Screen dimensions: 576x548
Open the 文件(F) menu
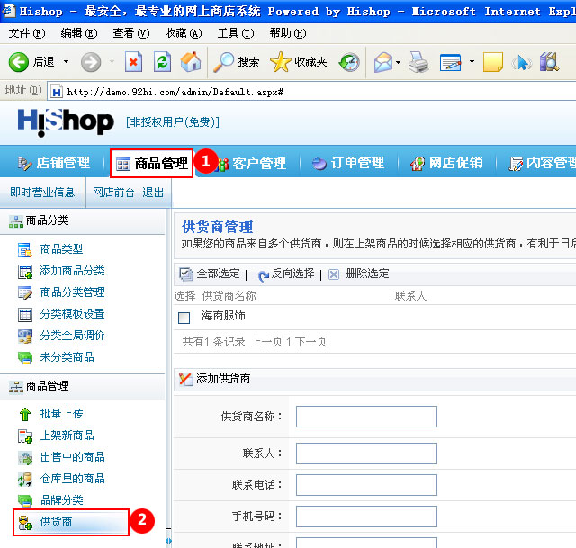[26, 33]
